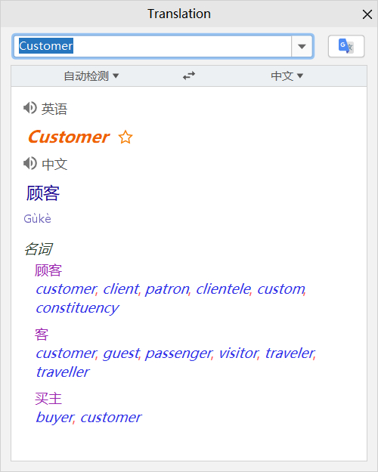Click the purple 客 entry

click(x=42, y=335)
